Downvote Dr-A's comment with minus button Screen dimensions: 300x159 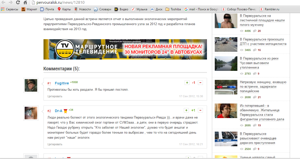[x=200, y=110]
